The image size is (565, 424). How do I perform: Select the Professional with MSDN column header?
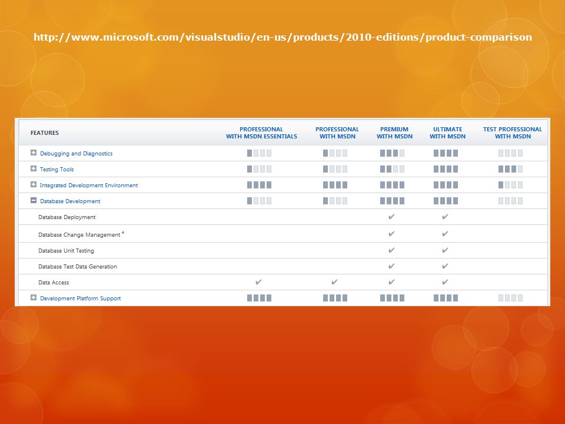click(337, 132)
